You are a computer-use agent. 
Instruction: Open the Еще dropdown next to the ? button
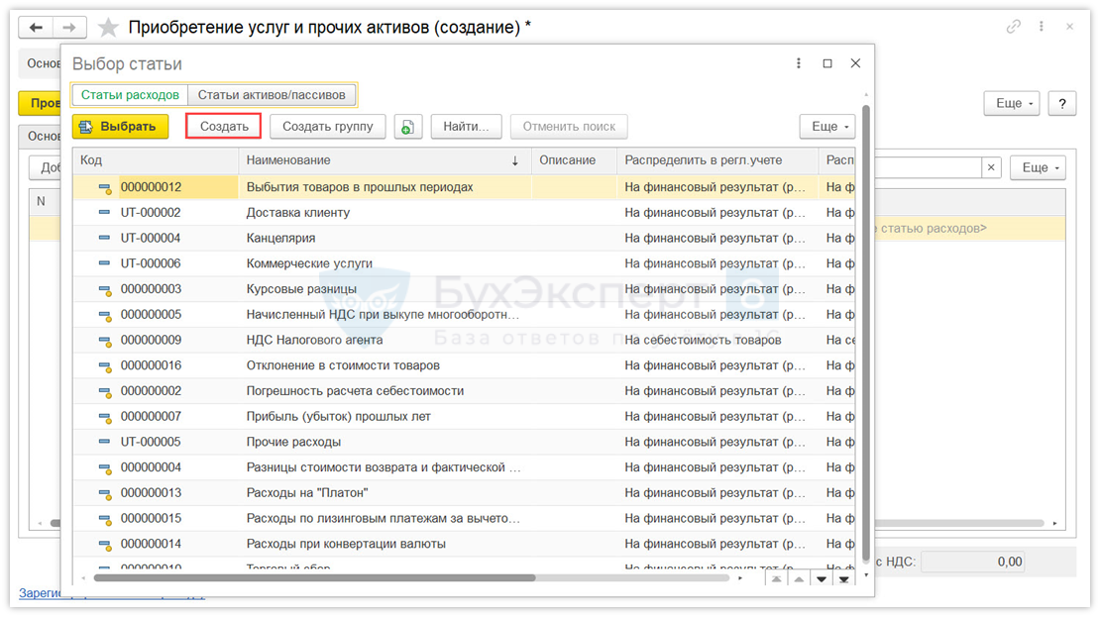point(1012,103)
